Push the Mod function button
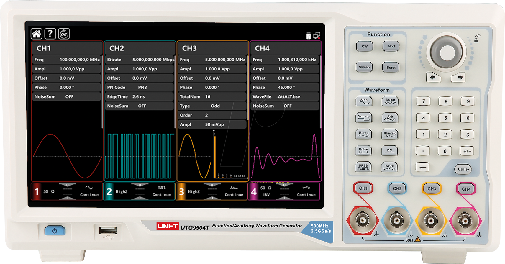Image resolution: width=505 pixels, height=264 pixels. click(x=391, y=46)
